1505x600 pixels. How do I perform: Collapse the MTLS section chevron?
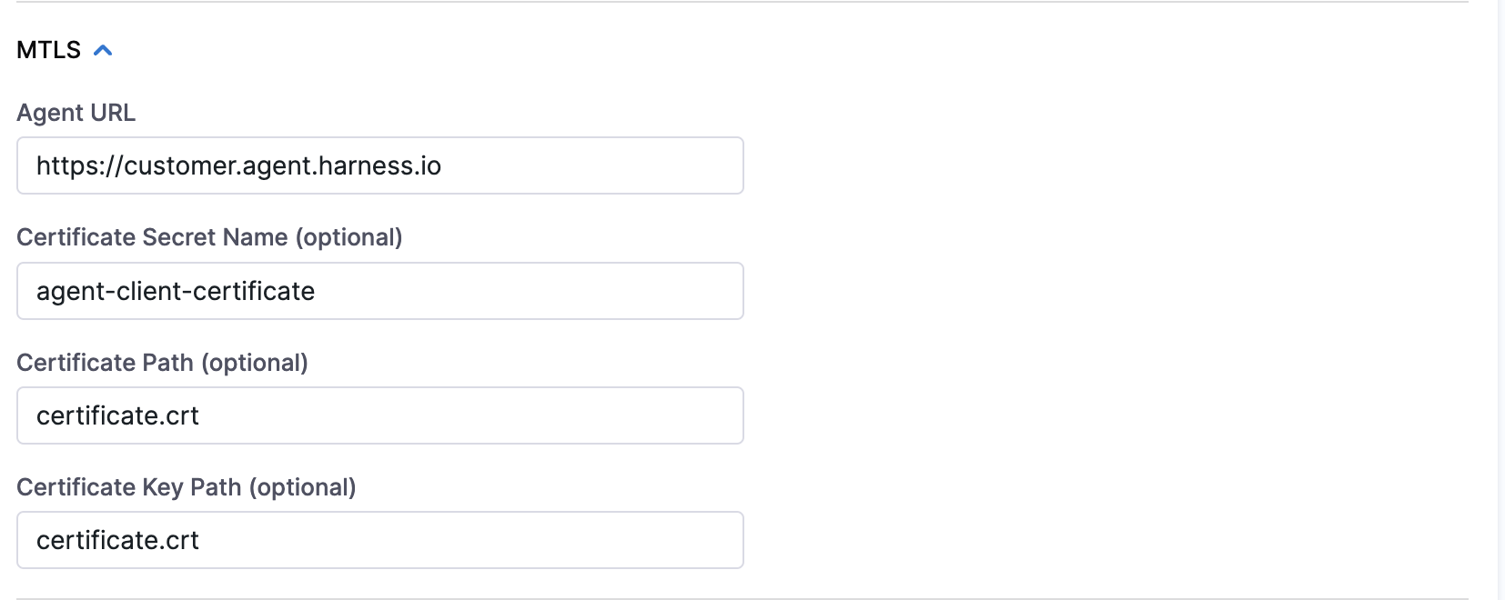103,50
